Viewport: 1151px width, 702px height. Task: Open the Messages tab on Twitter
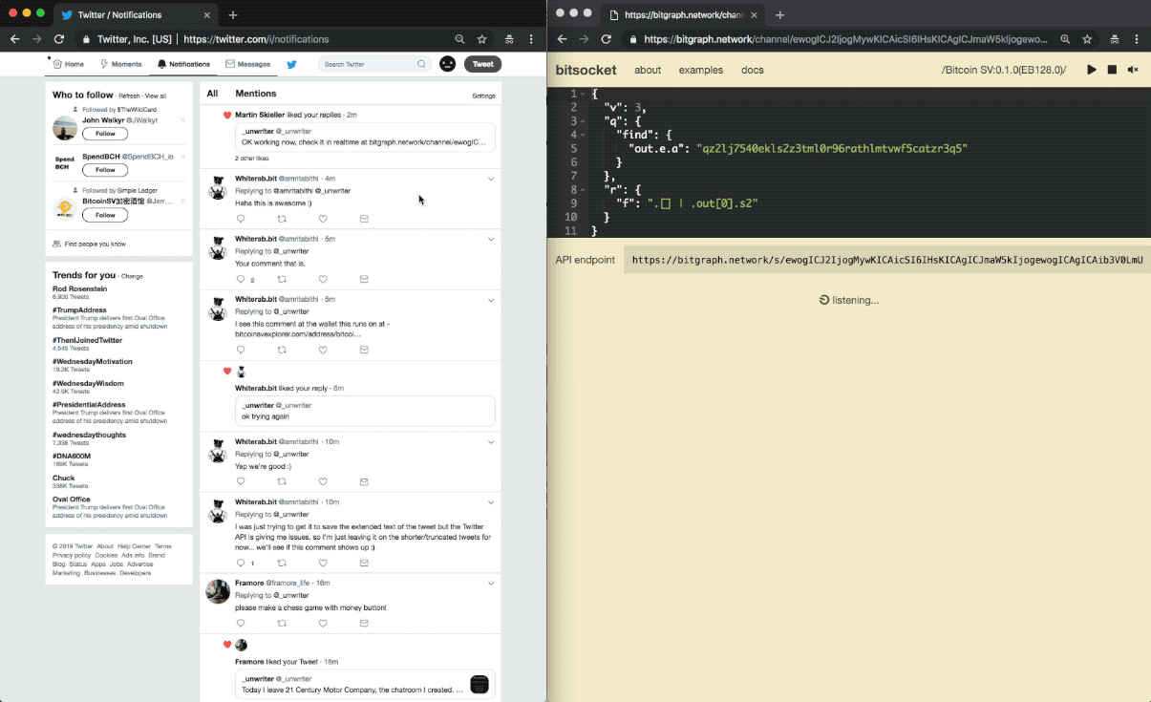247,64
